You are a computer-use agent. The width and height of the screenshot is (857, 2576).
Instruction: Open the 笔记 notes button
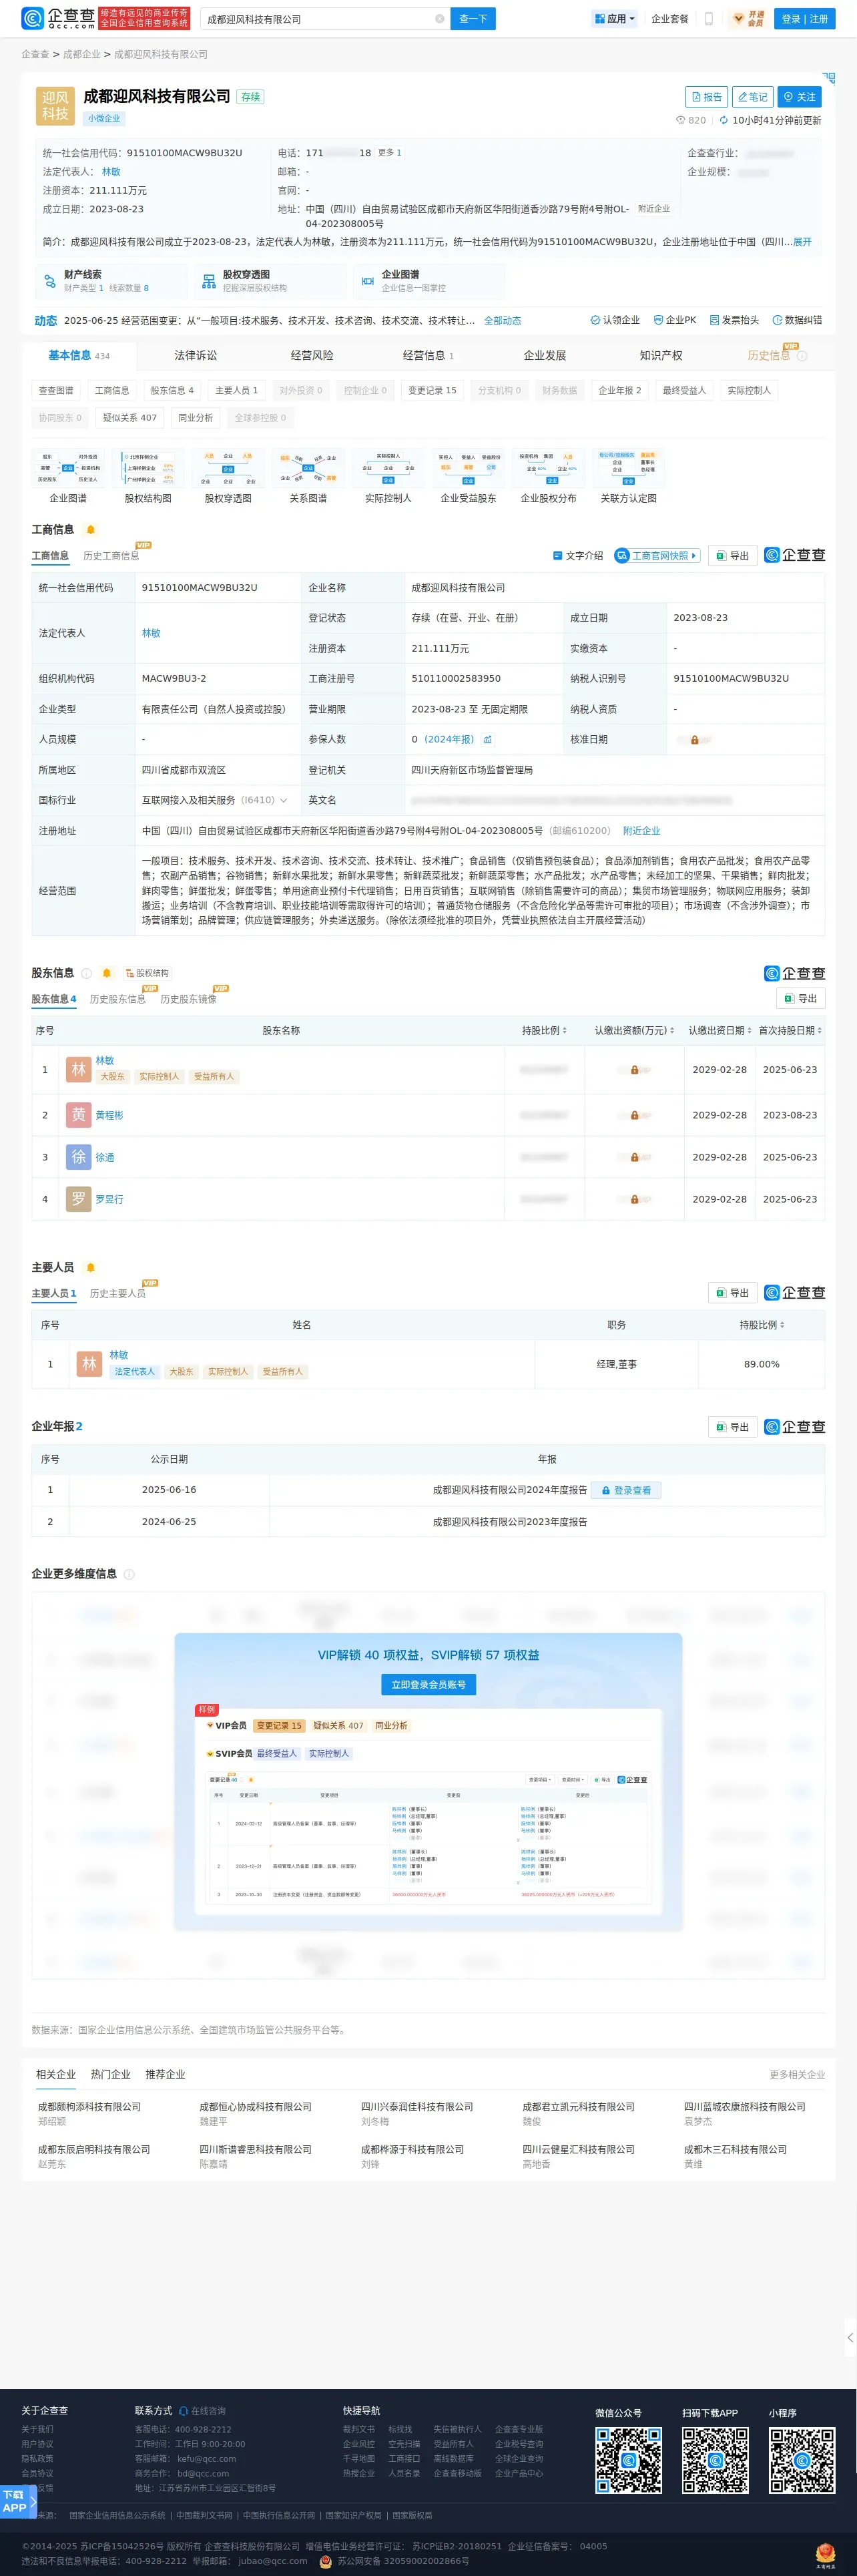(752, 97)
